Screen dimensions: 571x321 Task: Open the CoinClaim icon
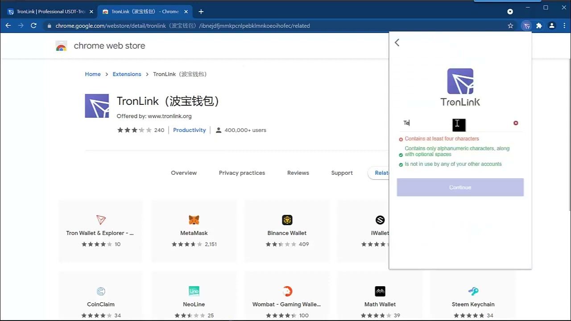(x=101, y=291)
